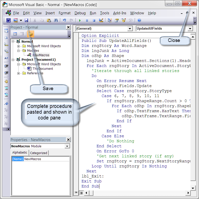Open the UpdateAllFields procedure dropdown
The height and width of the screenshot is (199, 199).
pos(190,29)
